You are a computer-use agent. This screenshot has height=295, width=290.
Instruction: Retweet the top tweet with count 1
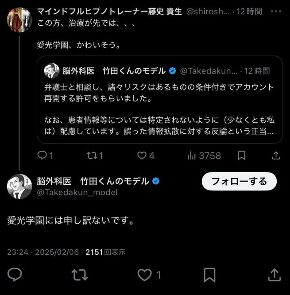coord(92,155)
